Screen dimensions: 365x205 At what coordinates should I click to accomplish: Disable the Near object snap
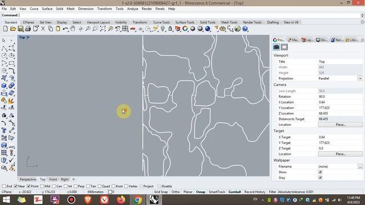15,186
